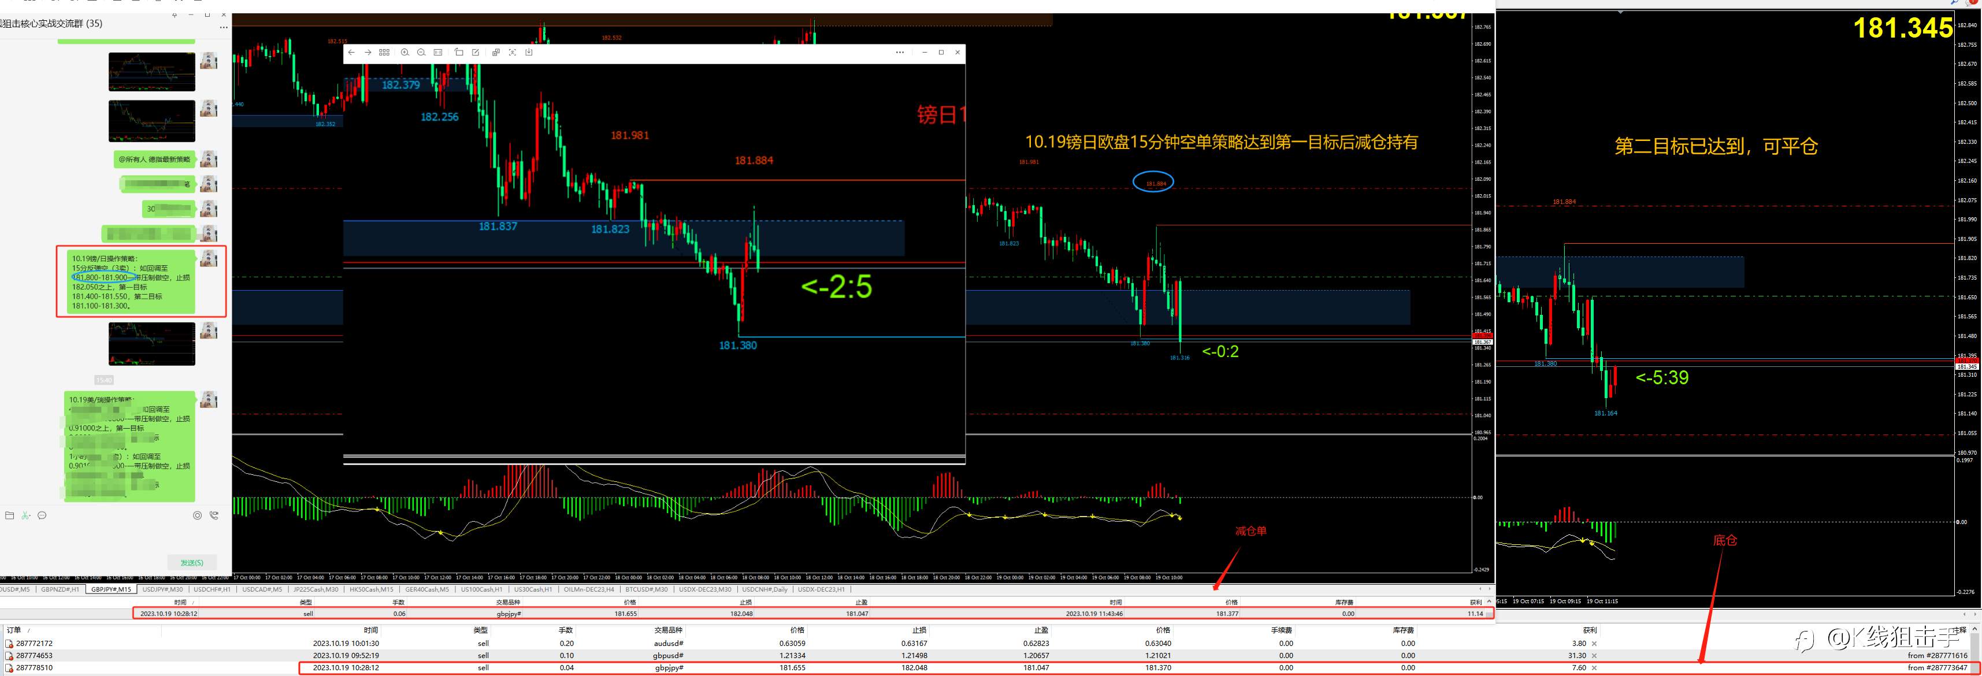Open chat group options ellipsis

click(x=224, y=28)
